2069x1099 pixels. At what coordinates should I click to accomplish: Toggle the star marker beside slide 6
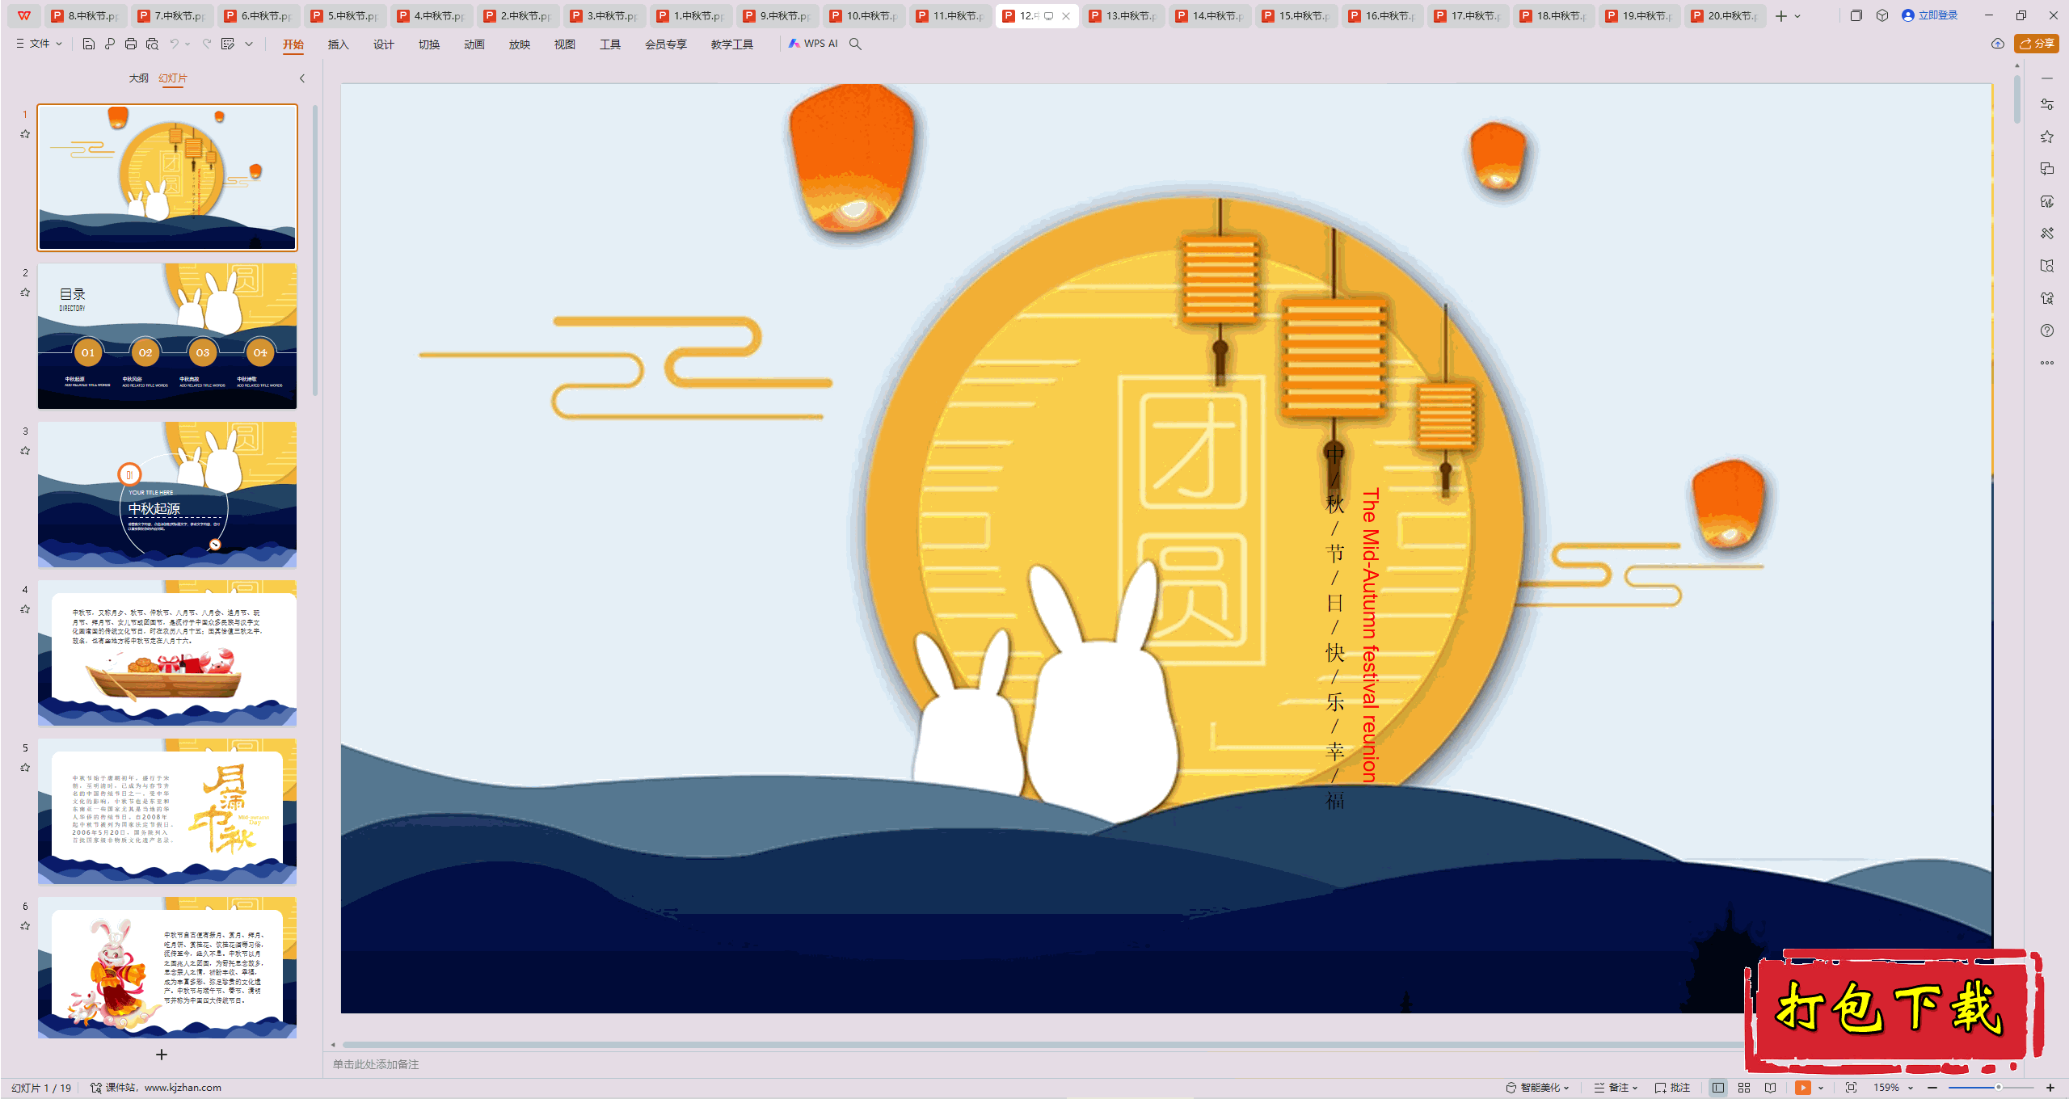click(x=25, y=926)
